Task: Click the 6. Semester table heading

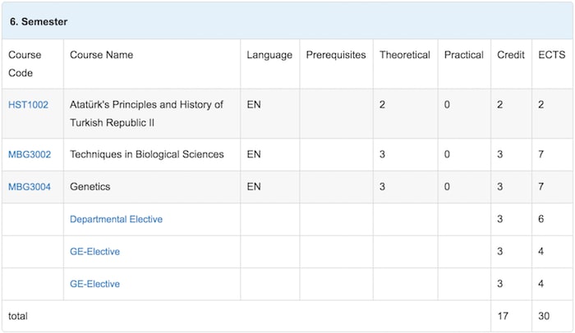Action: pyautogui.click(x=39, y=21)
